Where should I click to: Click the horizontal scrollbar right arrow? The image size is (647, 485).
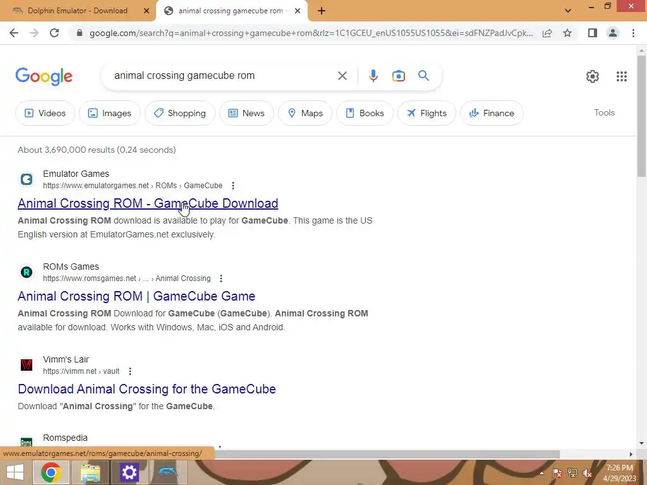pyautogui.click(x=631, y=454)
